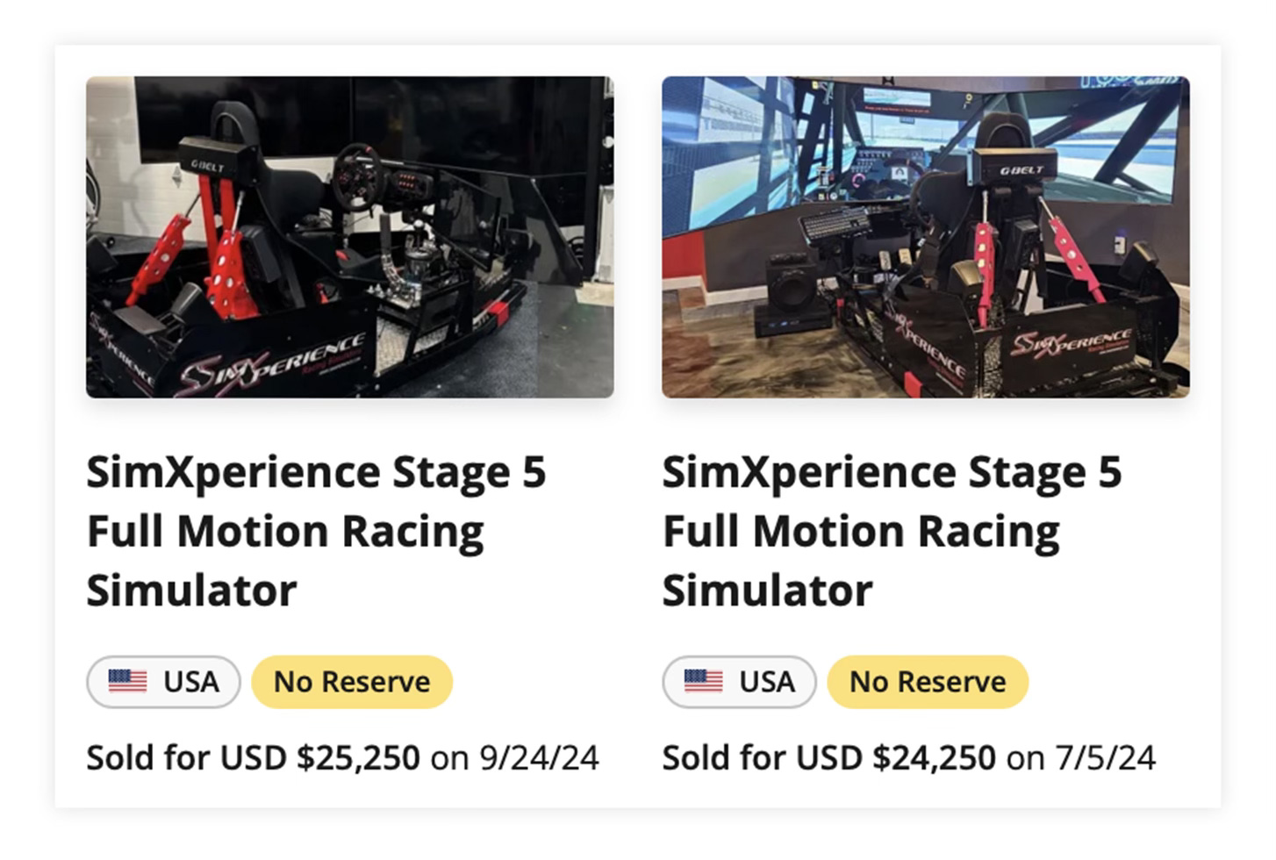
Task: Select the USA text in left listing badge
Action: pyautogui.click(x=190, y=682)
